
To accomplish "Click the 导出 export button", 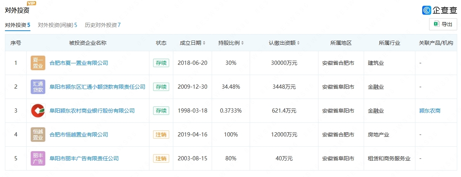I will [x=443, y=24].
